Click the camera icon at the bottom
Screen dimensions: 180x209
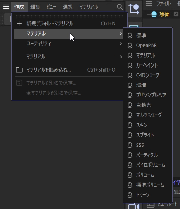coord(134,207)
